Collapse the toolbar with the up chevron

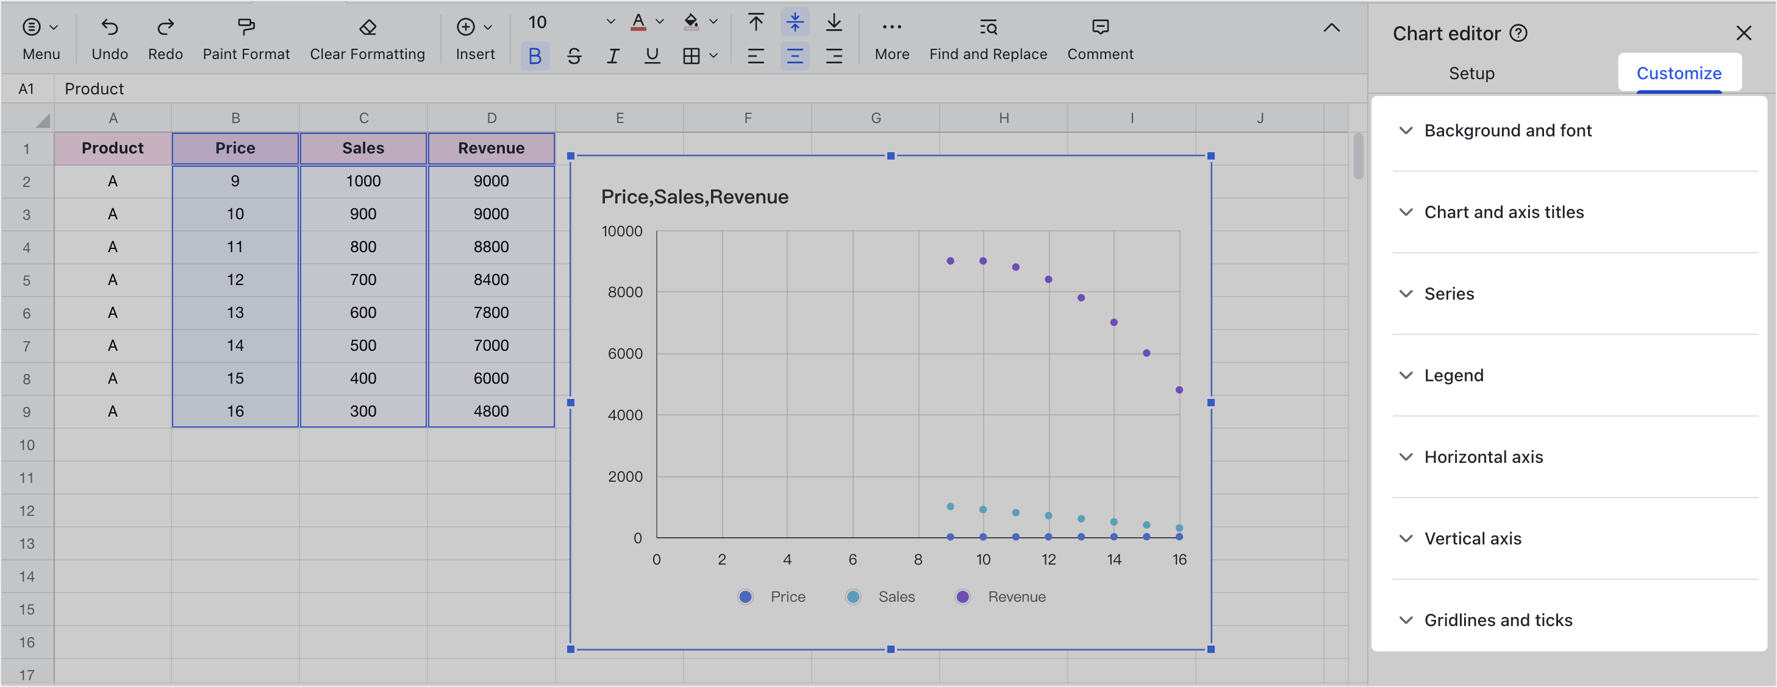1331,27
